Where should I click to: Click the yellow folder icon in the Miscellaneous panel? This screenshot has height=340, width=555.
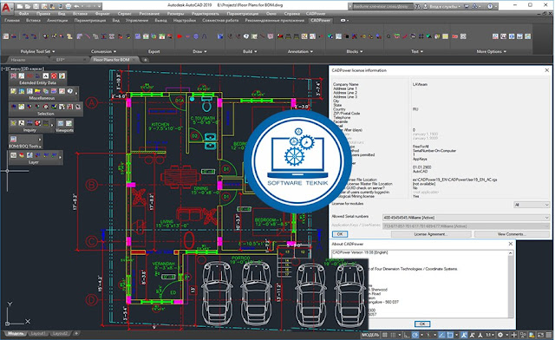pos(37,91)
